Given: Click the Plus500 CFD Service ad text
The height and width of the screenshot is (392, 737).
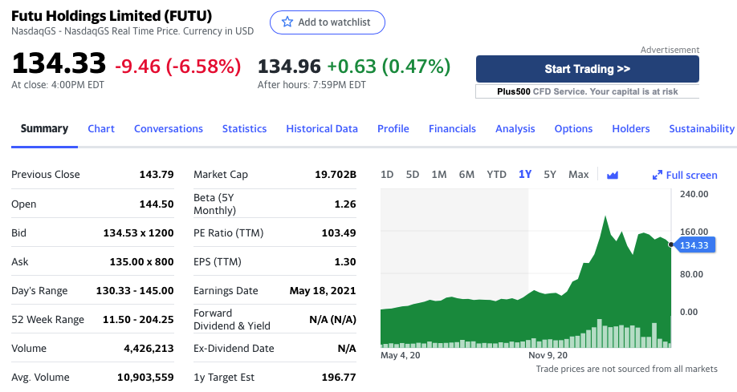Looking at the screenshot, I should tap(588, 91).
